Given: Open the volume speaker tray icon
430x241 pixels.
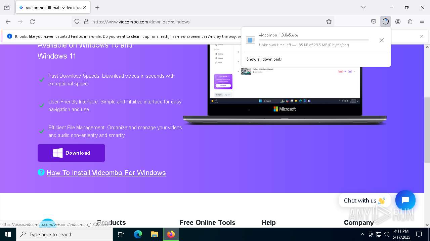Looking at the screenshot, I should [x=387, y=234].
